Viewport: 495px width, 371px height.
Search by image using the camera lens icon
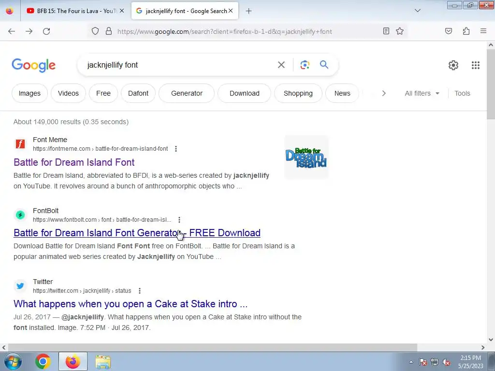point(305,65)
